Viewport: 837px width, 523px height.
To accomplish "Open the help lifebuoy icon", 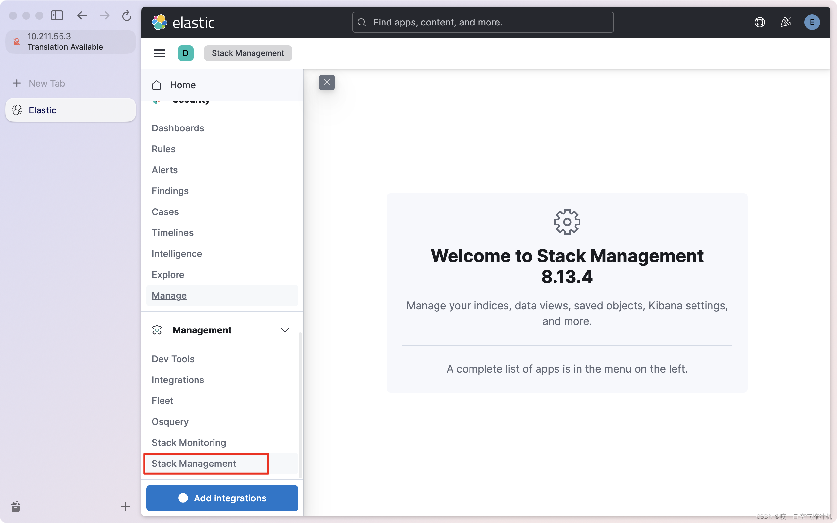I will [x=760, y=22].
